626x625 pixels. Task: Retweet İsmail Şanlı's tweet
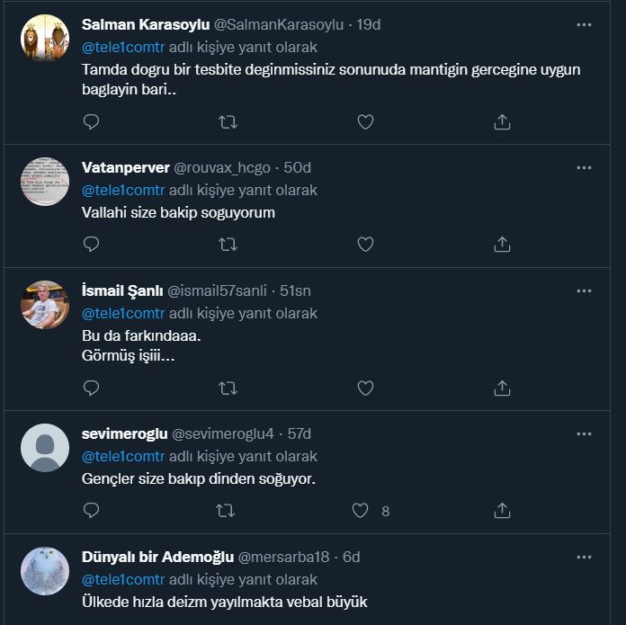(228, 388)
